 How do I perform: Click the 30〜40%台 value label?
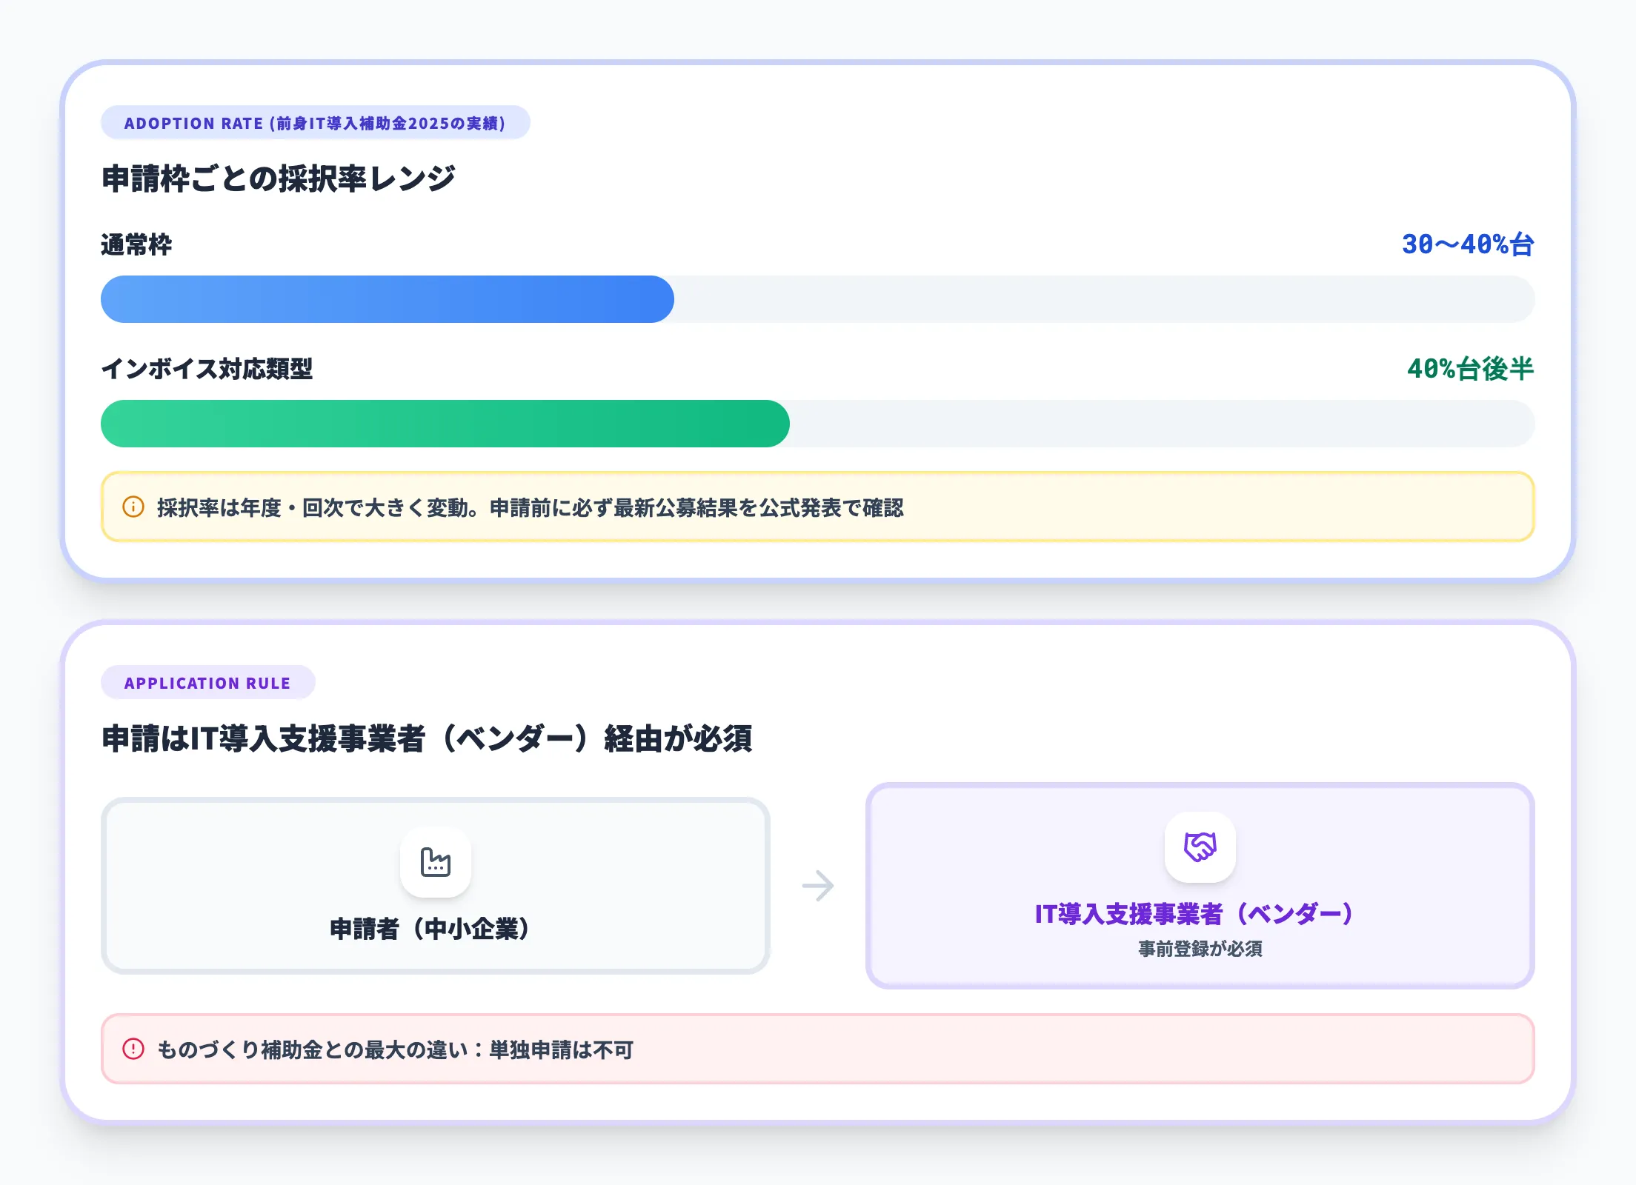1468,244
